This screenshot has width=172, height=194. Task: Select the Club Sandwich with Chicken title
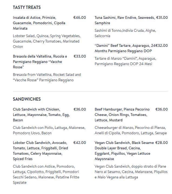[41, 115]
